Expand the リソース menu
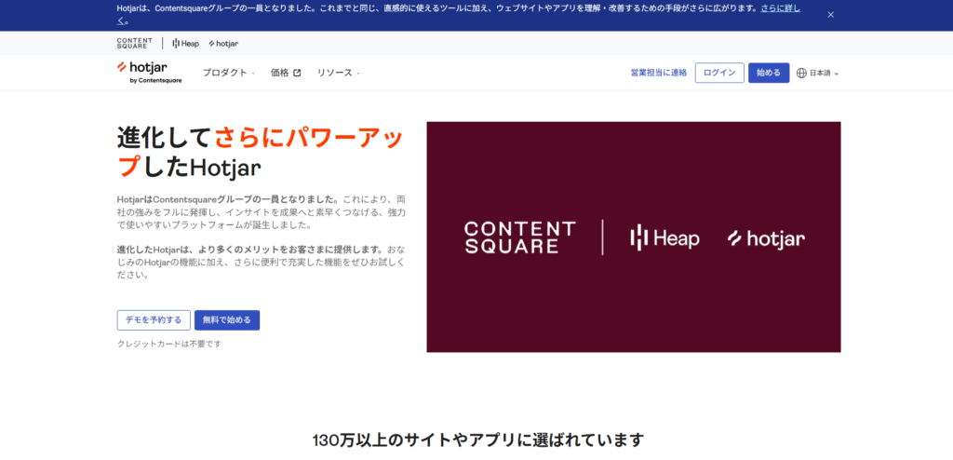Screen dimensions: 953x460 (x=339, y=73)
